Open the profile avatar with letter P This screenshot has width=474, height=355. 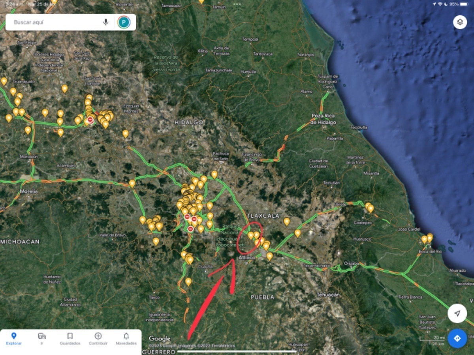[124, 22]
